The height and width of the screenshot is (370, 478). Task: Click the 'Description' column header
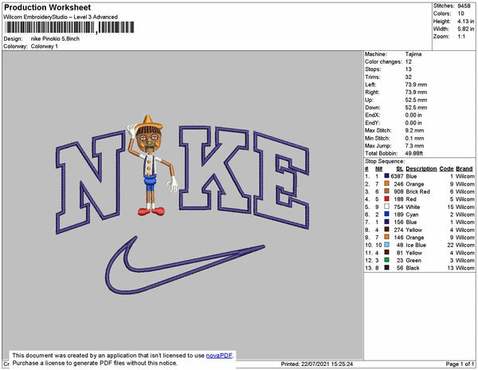(x=421, y=169)
